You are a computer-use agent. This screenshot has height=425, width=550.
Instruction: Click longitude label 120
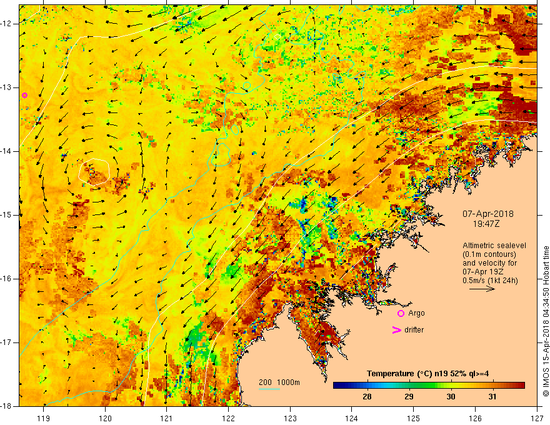click(105, 418)
